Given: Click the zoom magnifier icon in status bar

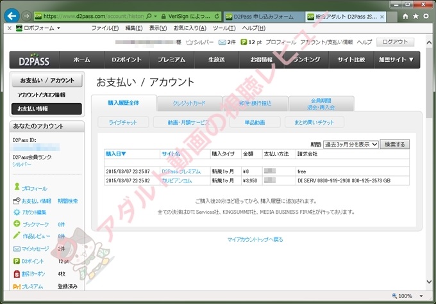Looking at the screenshot, I should point(394,296).
